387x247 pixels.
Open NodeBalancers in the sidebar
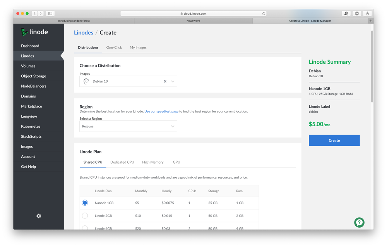coord(38,86)
